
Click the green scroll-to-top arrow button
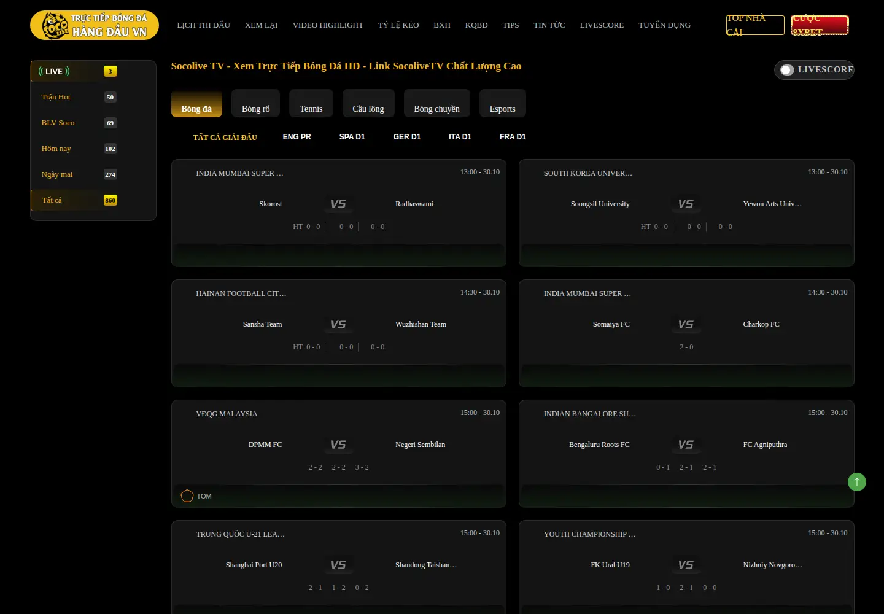[857, 482]
